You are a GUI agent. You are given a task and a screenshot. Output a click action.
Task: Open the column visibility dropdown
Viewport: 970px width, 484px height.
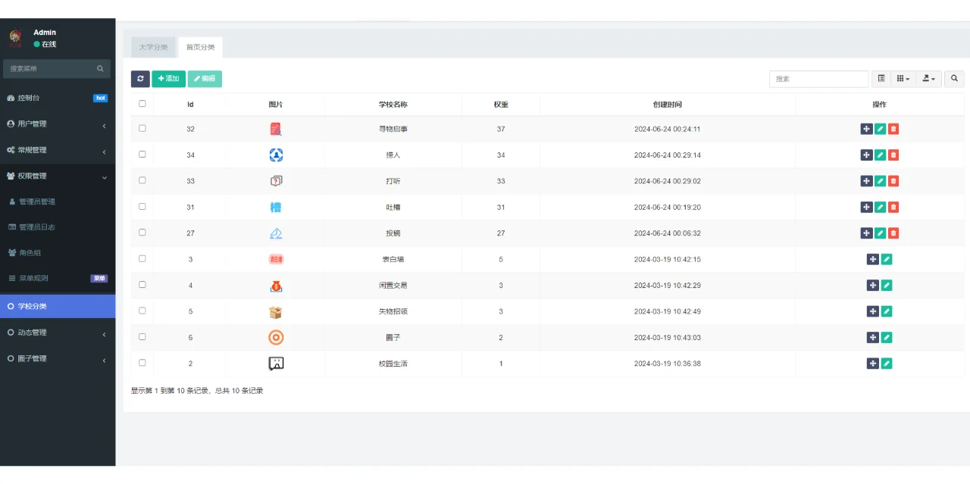tap(902, 78)
